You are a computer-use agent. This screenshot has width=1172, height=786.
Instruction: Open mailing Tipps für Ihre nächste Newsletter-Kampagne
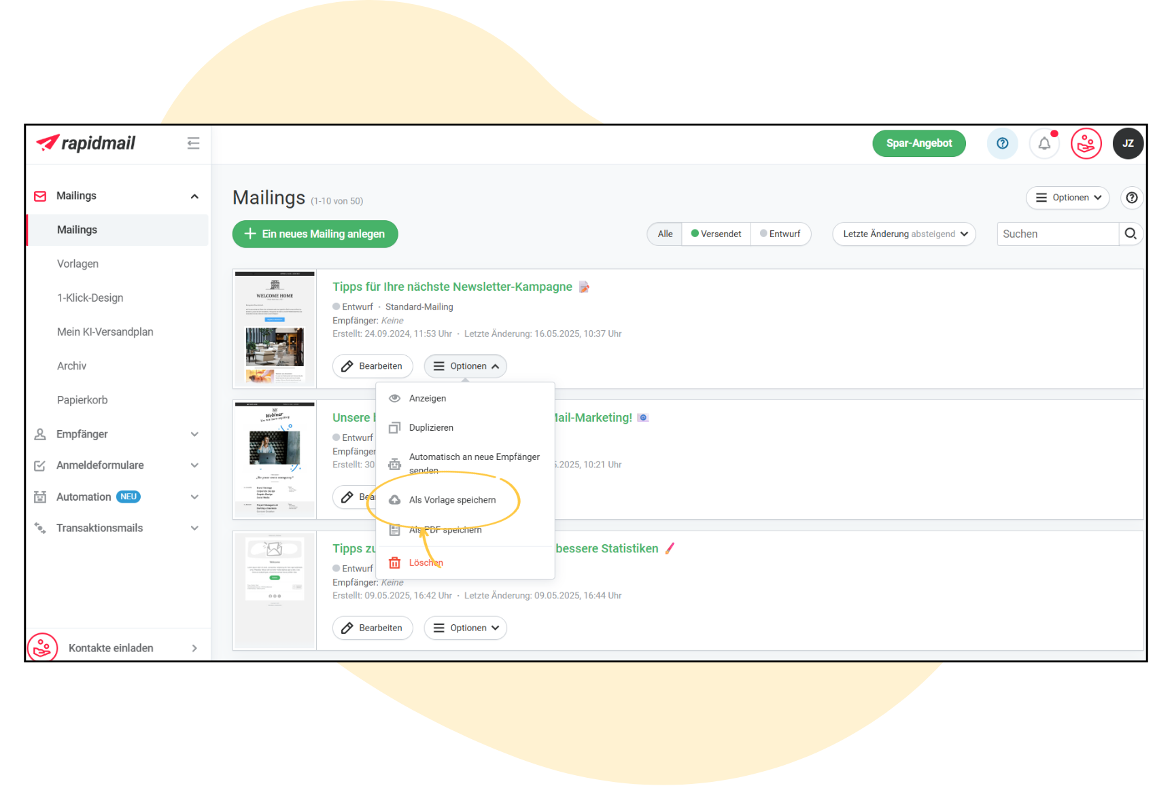pyautogui.click(x=452, y=287)
